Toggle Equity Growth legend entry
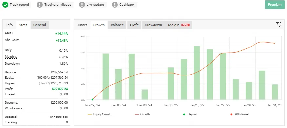Screen dimensions: 287x128 tap(99, 114)
